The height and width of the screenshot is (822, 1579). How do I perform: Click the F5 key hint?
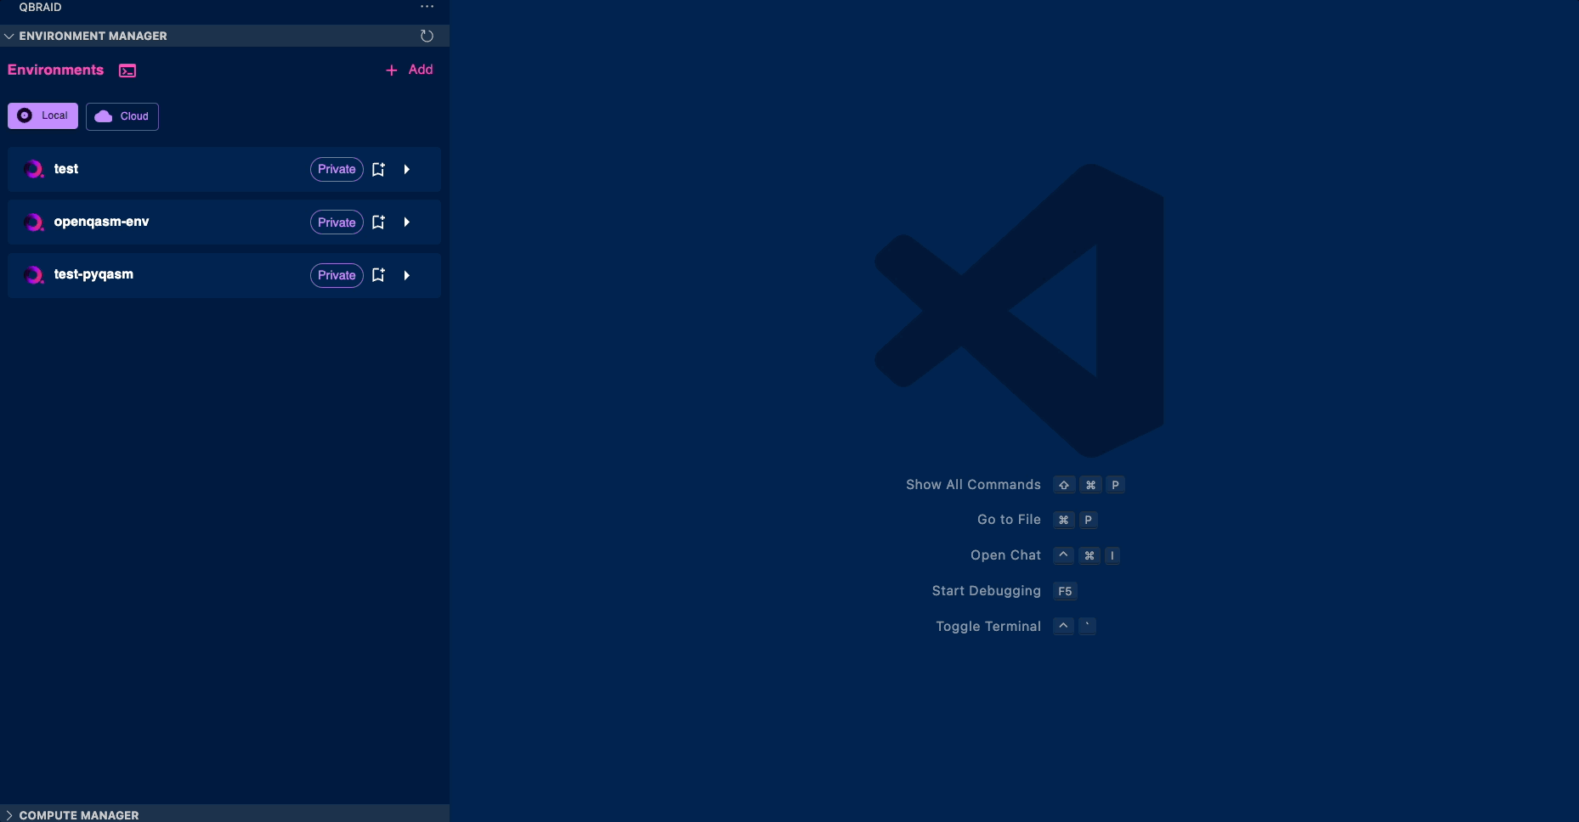coord(1065,591)
